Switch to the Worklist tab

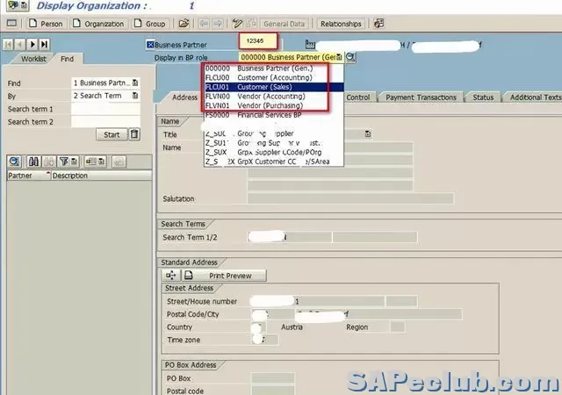[x=33, y=59]
